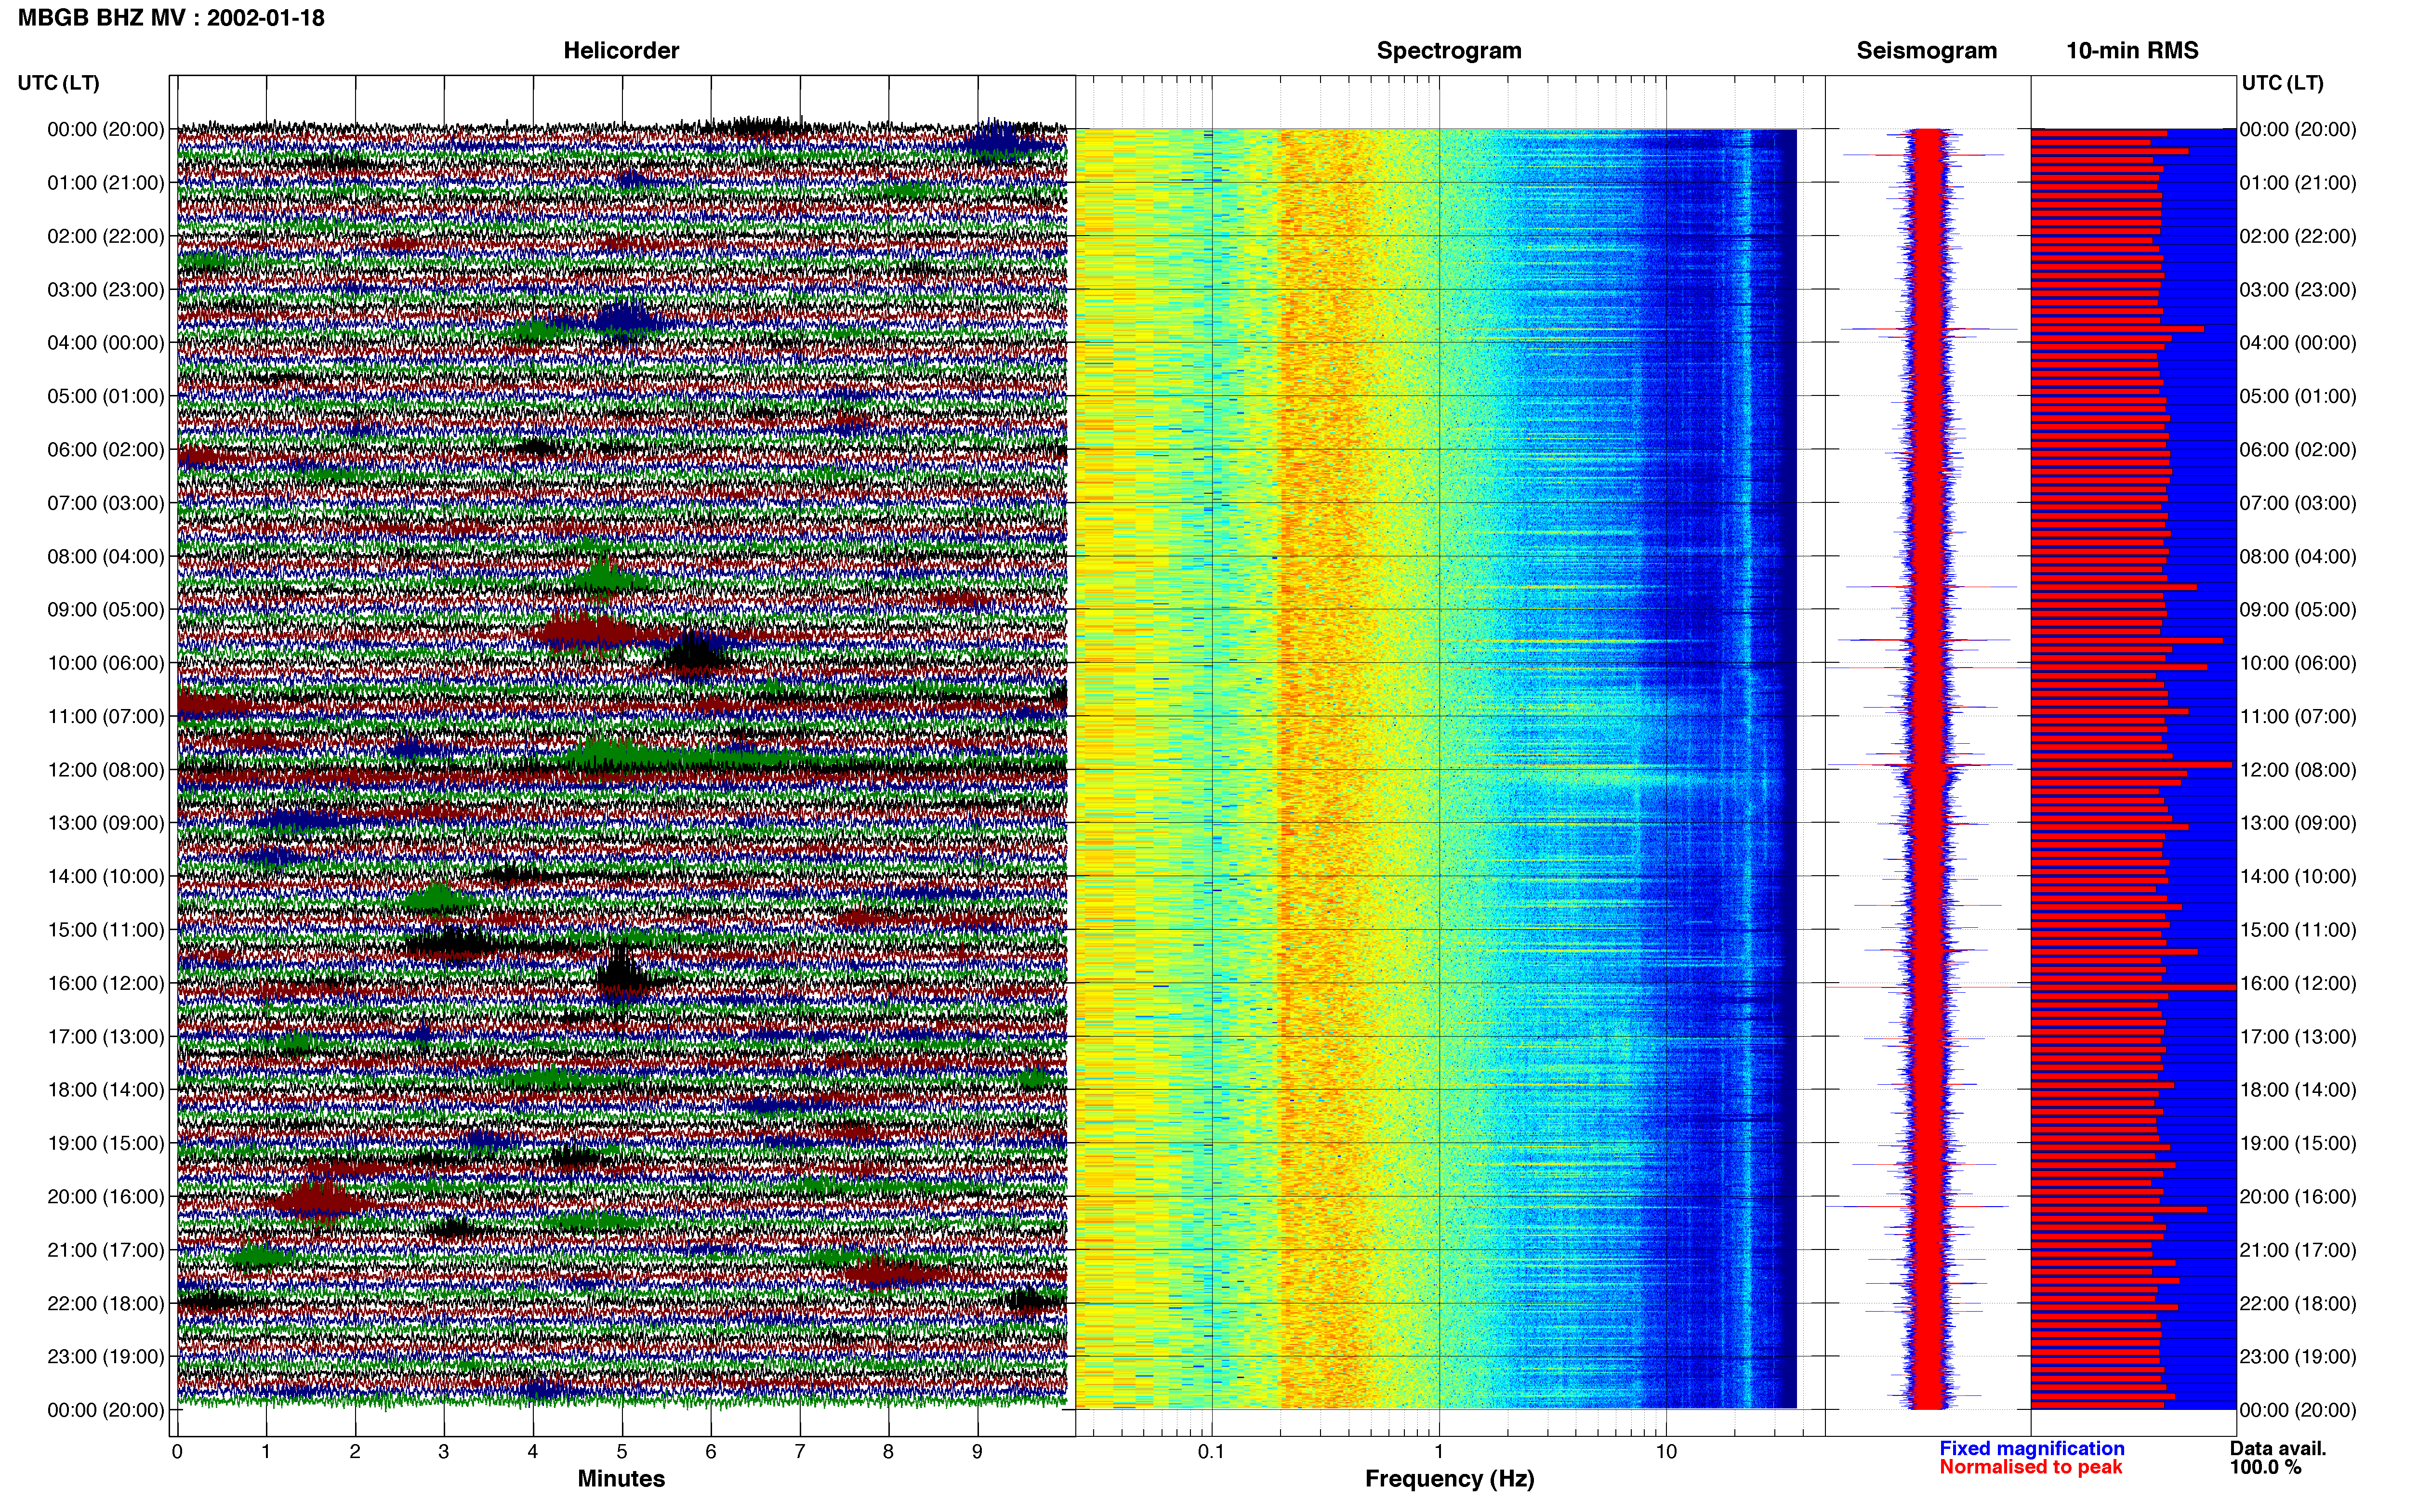Click the '5' minutes tick label
Image resolution: width=2418 pixels, height=1512 pixels.
pos(622,1452)
